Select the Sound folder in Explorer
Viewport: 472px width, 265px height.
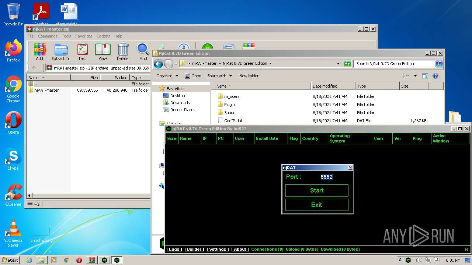pyautogui.click(x=230, y=113)
